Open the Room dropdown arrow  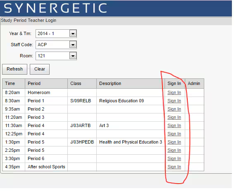(x=73, y=56)
